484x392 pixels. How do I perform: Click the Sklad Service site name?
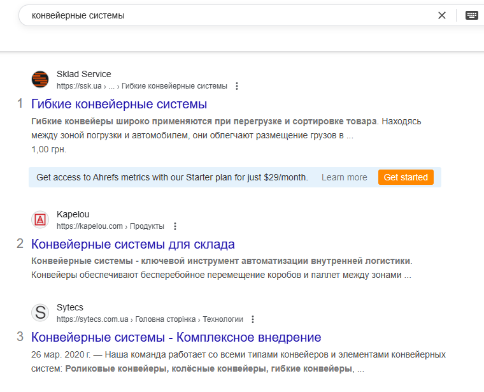(x=83, y=74)
